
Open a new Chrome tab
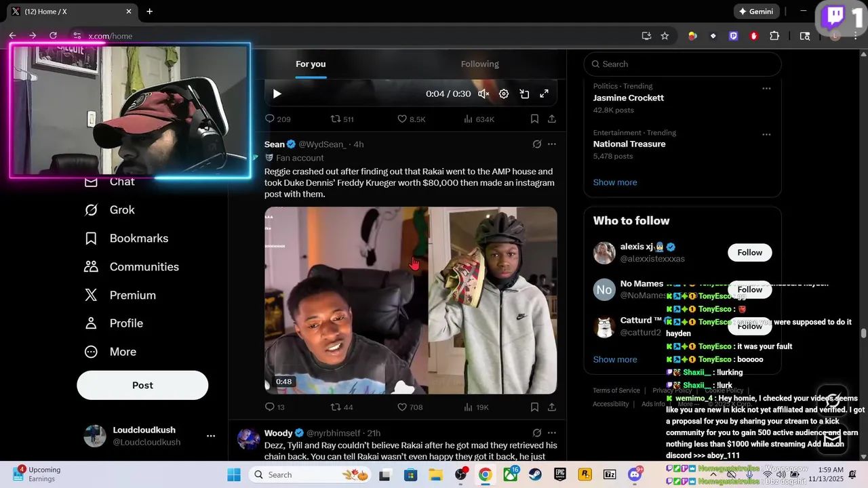click(150, 12)
